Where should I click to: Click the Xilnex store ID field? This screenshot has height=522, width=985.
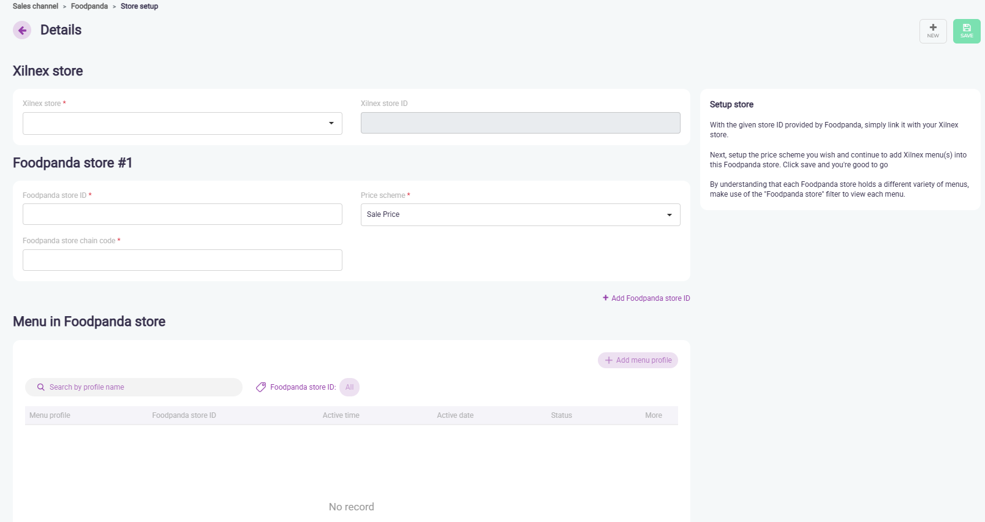[x=520, y=123]
